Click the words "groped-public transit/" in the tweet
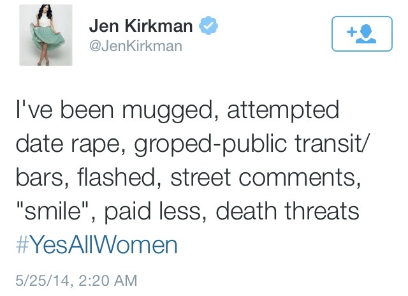Viewport: 408px width, 296px height. [251, 144]
